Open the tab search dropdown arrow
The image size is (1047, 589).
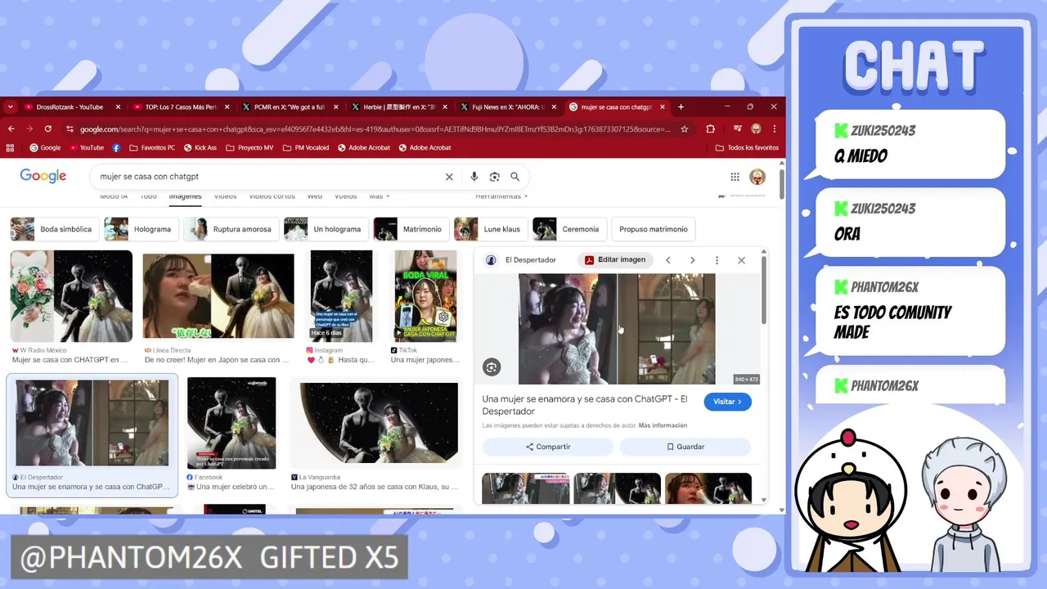[x=10, y=106]
